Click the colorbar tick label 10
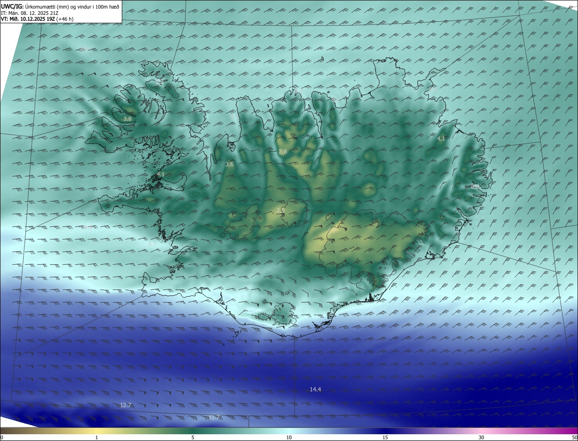Image resolution: width=578 pixels, height=441 pixels. (x=289, y=438)
